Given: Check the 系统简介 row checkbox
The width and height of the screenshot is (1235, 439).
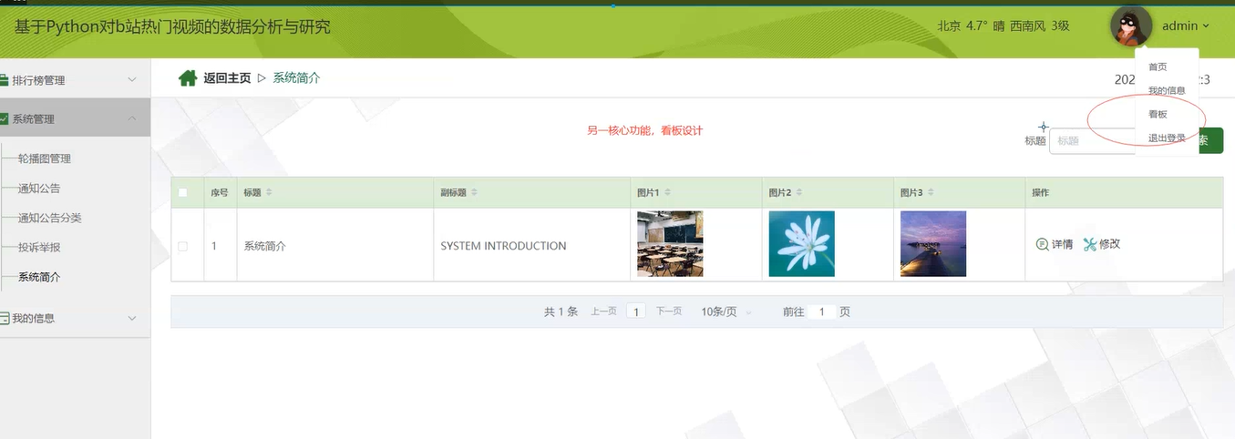Looking at the screenshot, I should [x=183, y=246].
